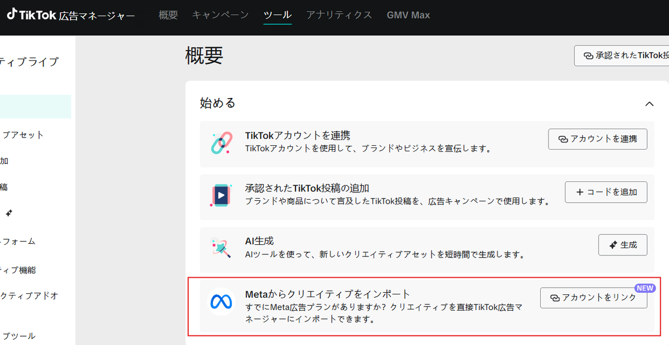Click the NEW badge on link button
669x345 pixels.
(x=645, y=288)
